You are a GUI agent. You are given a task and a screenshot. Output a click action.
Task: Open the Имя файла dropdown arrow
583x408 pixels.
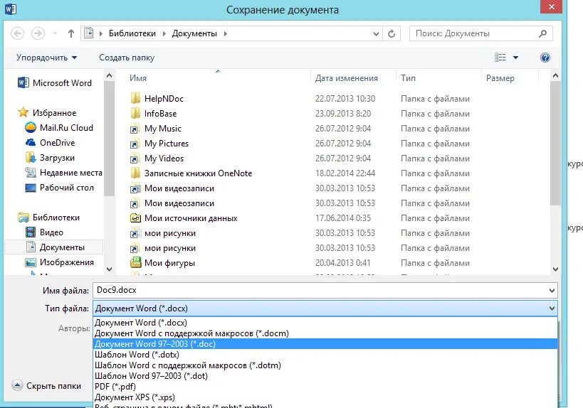552,290
